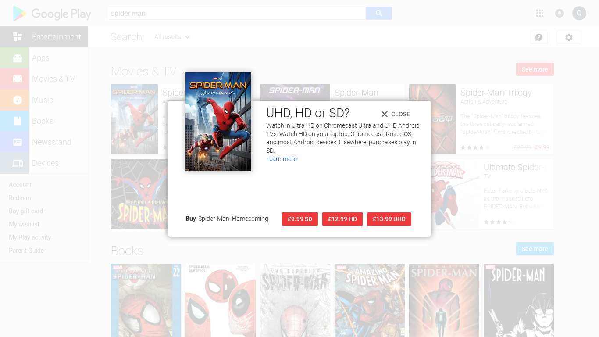
Task: Open the Google apps grid icon
Action: coord(539,13)
